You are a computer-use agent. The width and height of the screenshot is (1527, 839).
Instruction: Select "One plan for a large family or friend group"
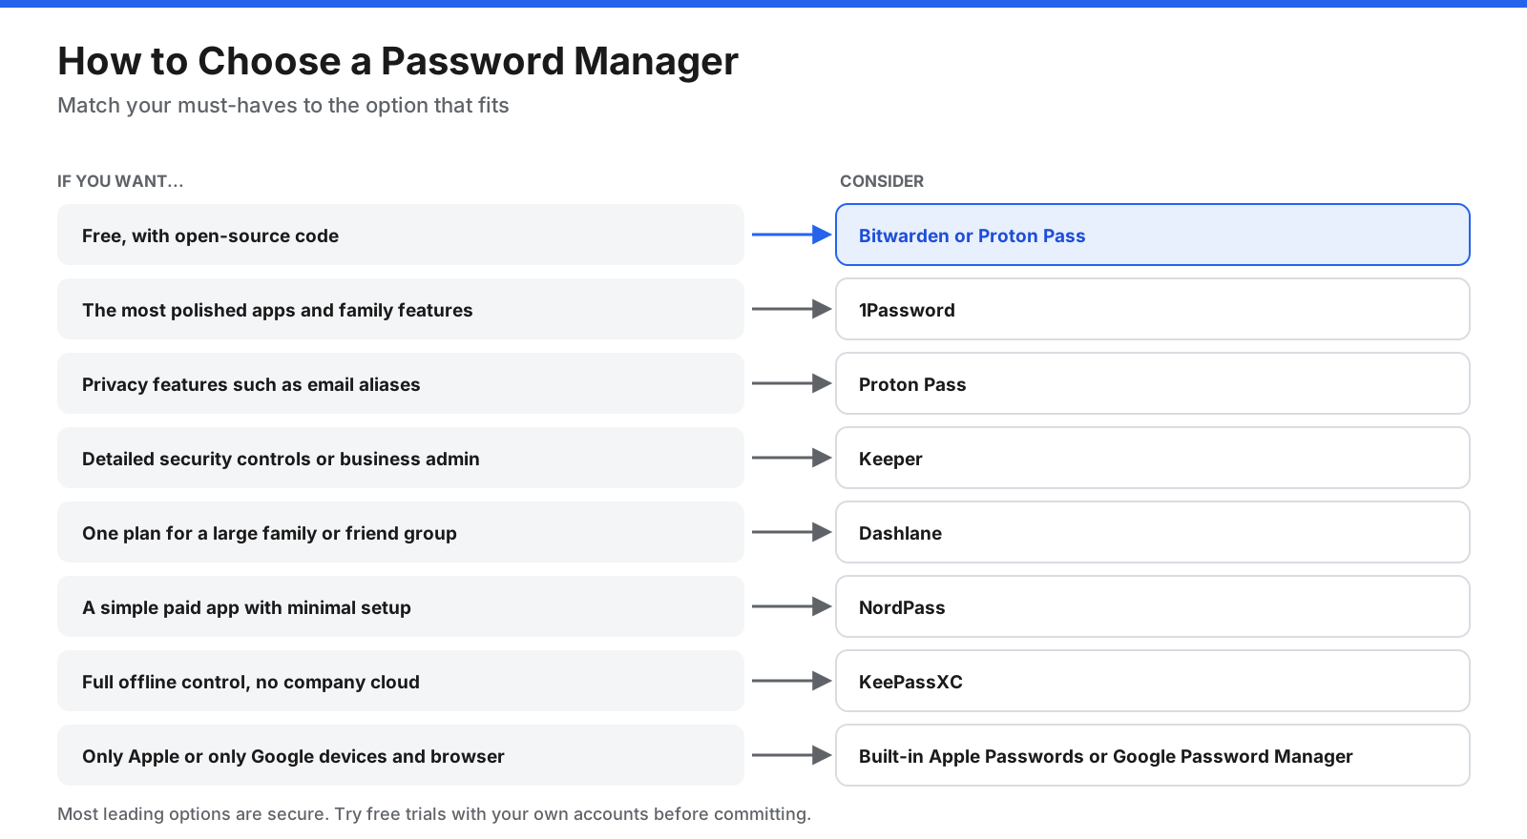click(x=401, y=532)
